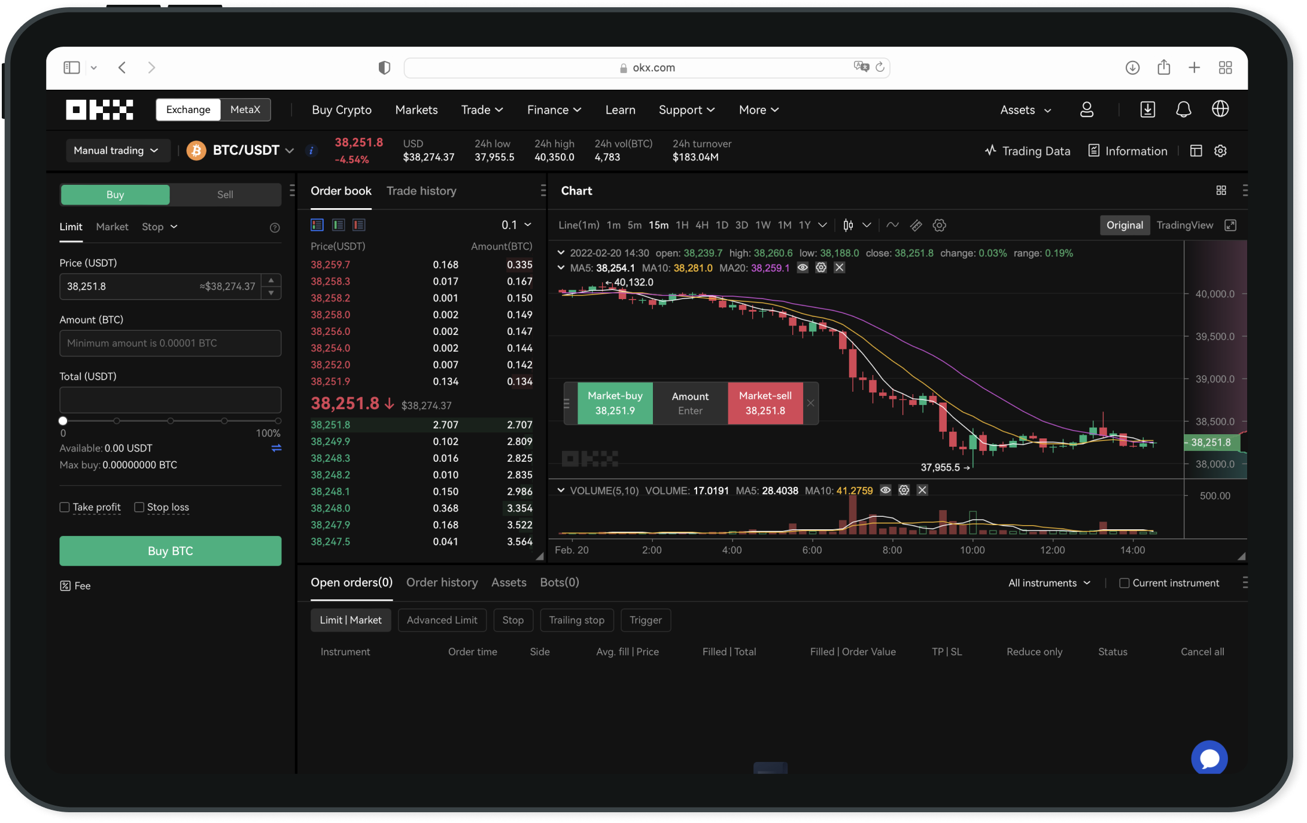1307x823 pixels.
Task: Toggle Current instrument filter checkbox
Action: (x=1125, y=582)
